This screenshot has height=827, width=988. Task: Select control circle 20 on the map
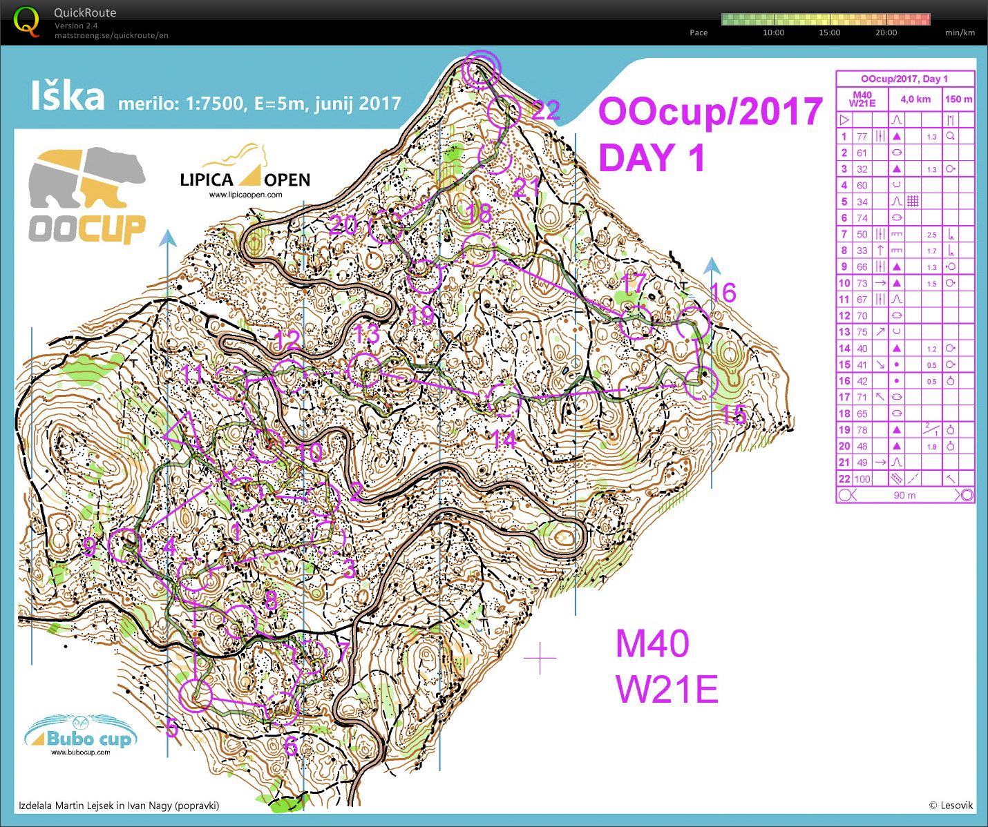click(386, 228)
